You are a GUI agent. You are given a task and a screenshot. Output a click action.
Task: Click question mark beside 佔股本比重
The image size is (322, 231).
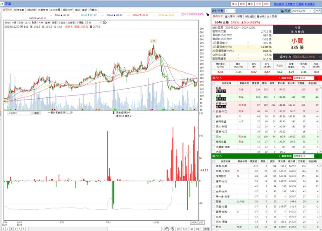coord(238,55)
